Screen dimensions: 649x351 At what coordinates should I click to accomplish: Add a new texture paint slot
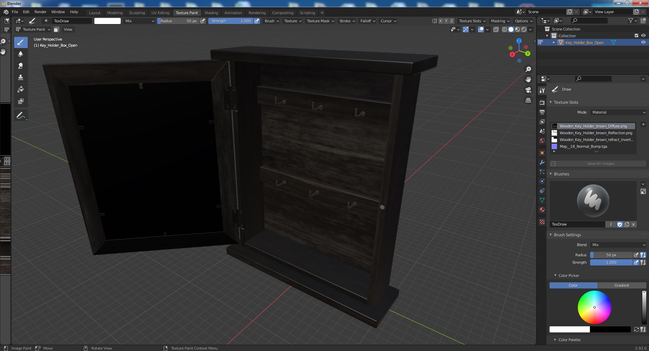(643, 124)
